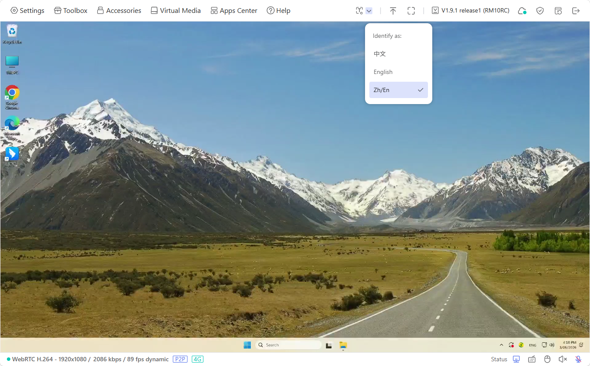Image resolution: width=590 pixels, height=366 pixels.
Task: Open the Apps Center menu
Action: (x=234, y=10)
